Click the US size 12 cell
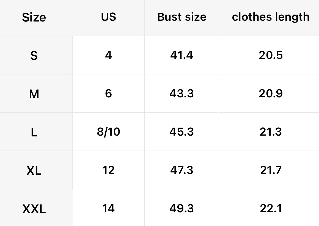The image size is (319, 226). 108,170
